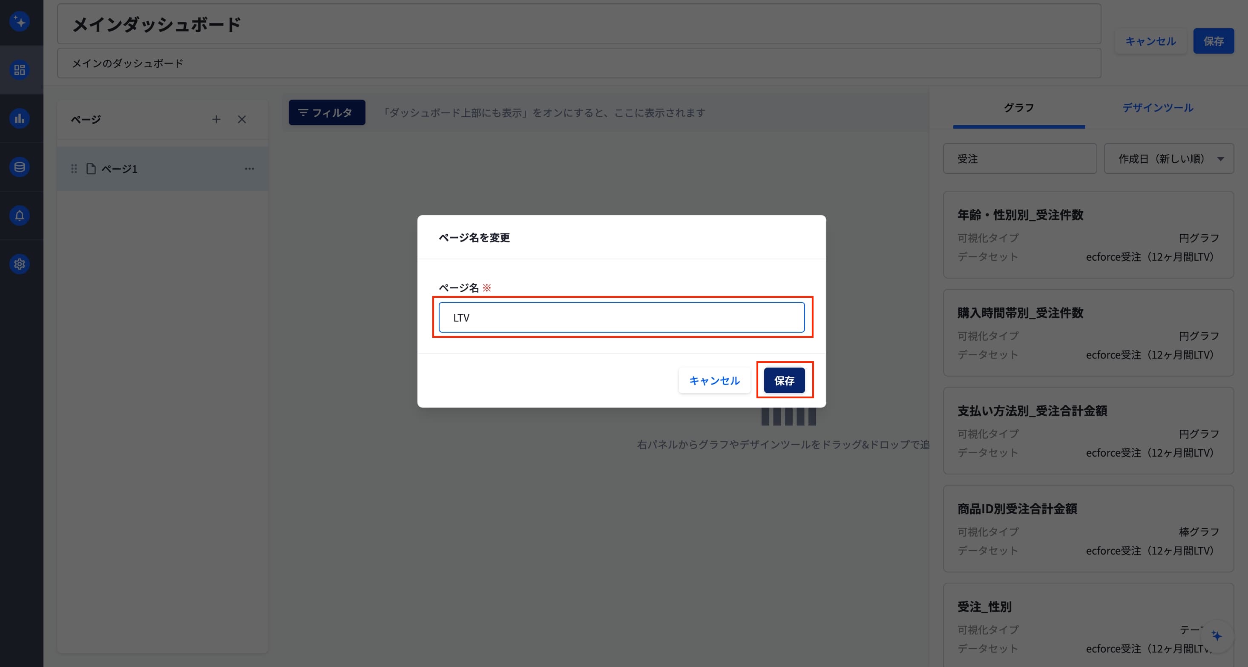
Task: Select the 購入時間帯別_受注件数 graph card
Action: click(1088, 333)
